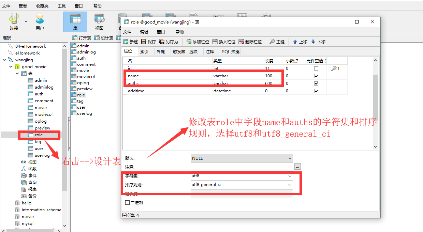Click 设计表 (Design Table) button

[104, 38]
